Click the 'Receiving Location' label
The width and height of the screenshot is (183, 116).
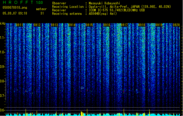pos(68,7)
